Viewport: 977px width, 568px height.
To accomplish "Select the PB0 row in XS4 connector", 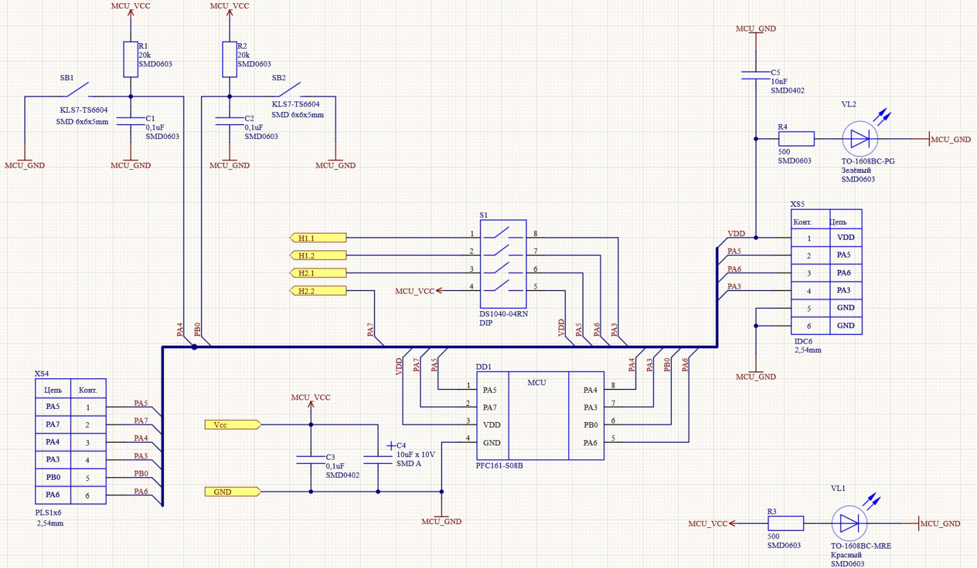I will click(x=53, y=477).
